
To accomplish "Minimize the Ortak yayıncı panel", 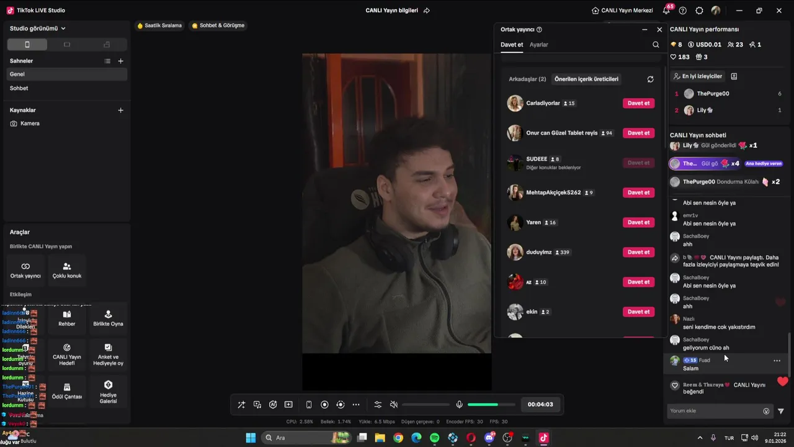I will (x=645, y=29).
